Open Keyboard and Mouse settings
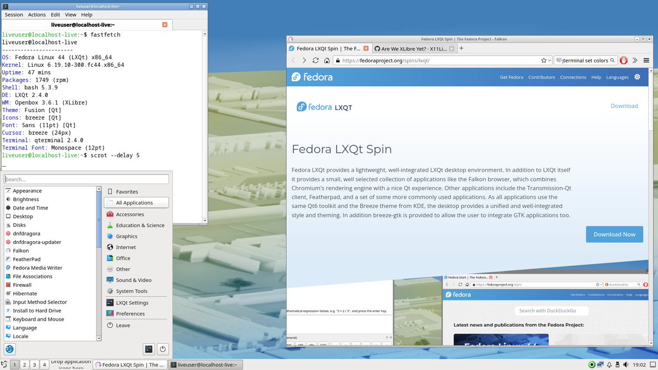This screenshot has width=658, height=370. coord(50,319)
